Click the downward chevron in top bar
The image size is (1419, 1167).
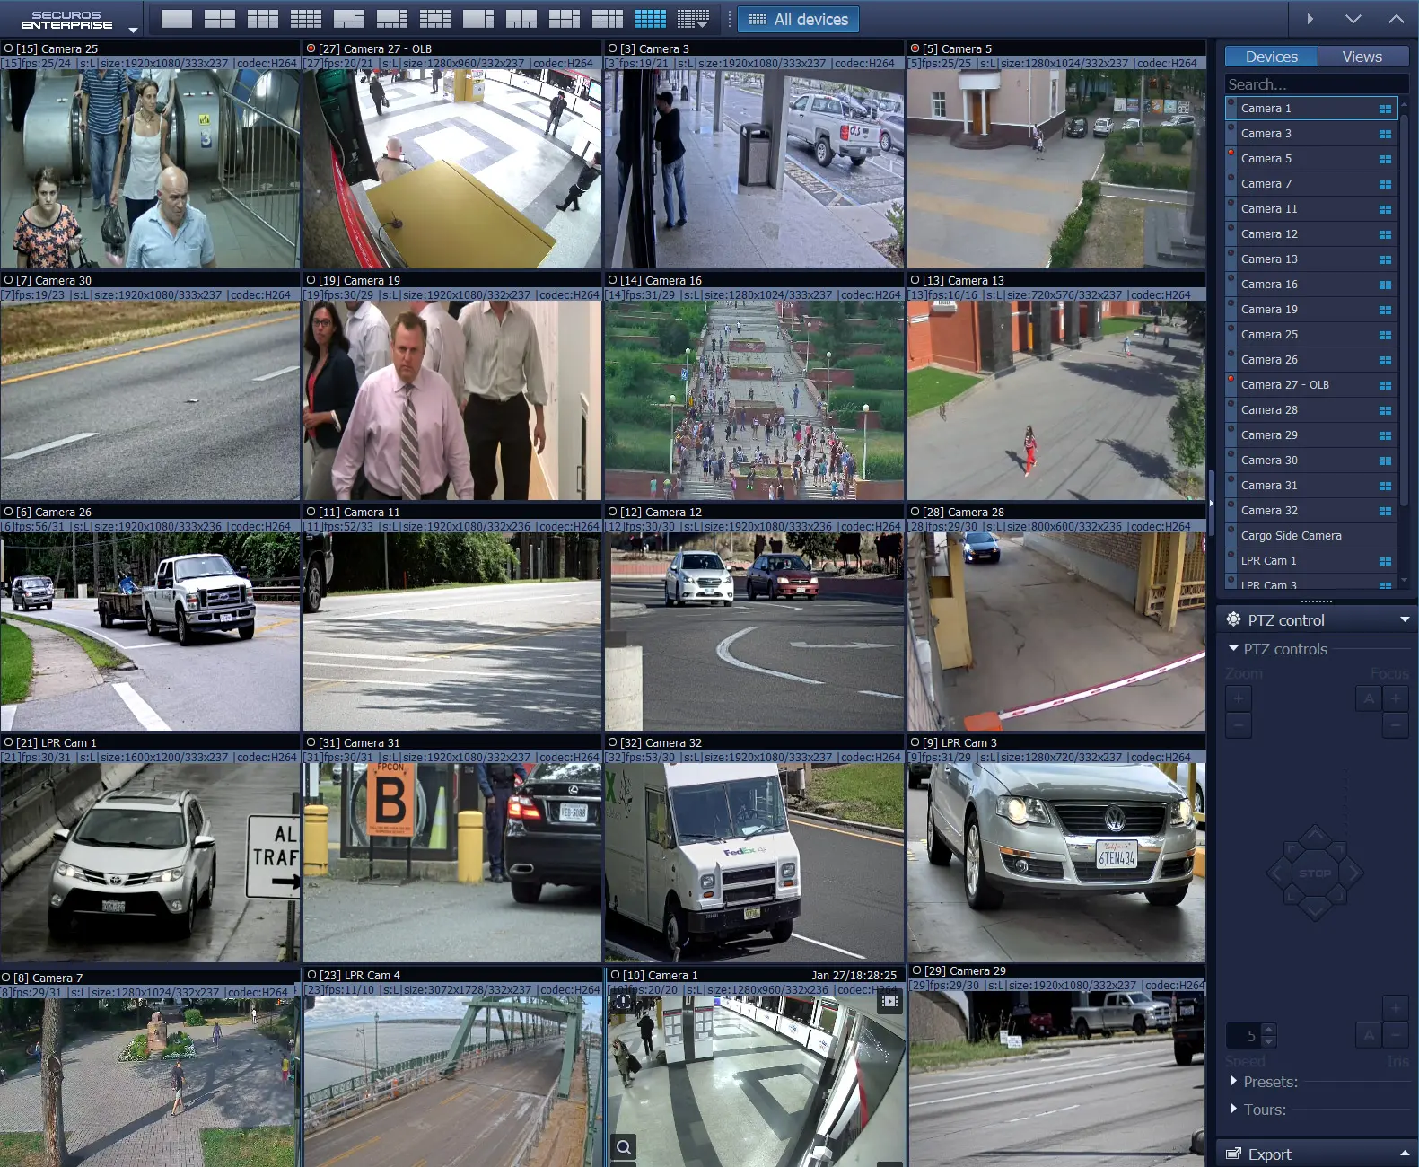click(1353, 19)
